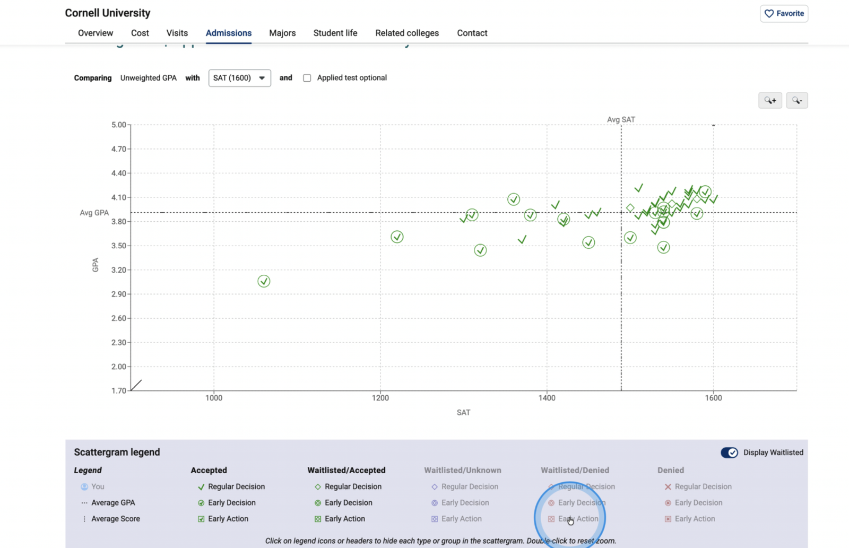Image resolution: width=849 pixels, height=548 pixels.
Task: Hide the Waitlisted/Accepted group header
Action: click(x=346, y=470)
